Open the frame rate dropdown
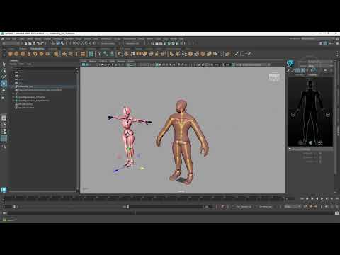 [x=293, y=207]
